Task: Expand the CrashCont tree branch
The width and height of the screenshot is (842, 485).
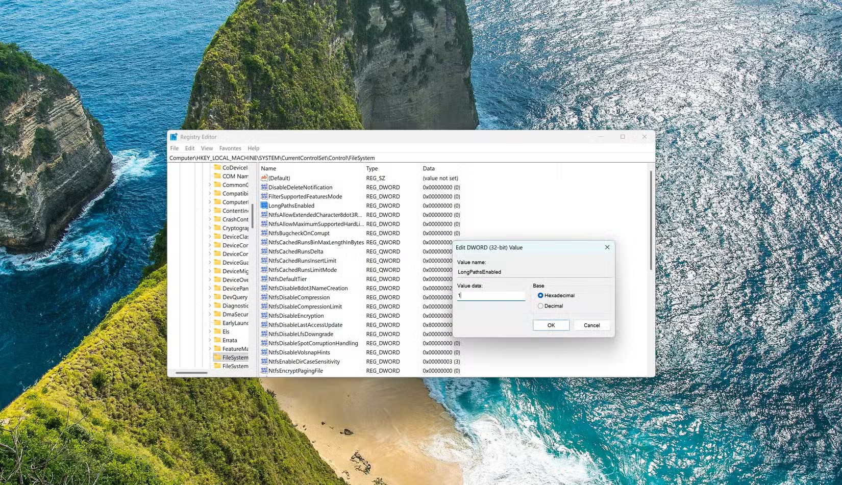Action: (x=211, y=219)
